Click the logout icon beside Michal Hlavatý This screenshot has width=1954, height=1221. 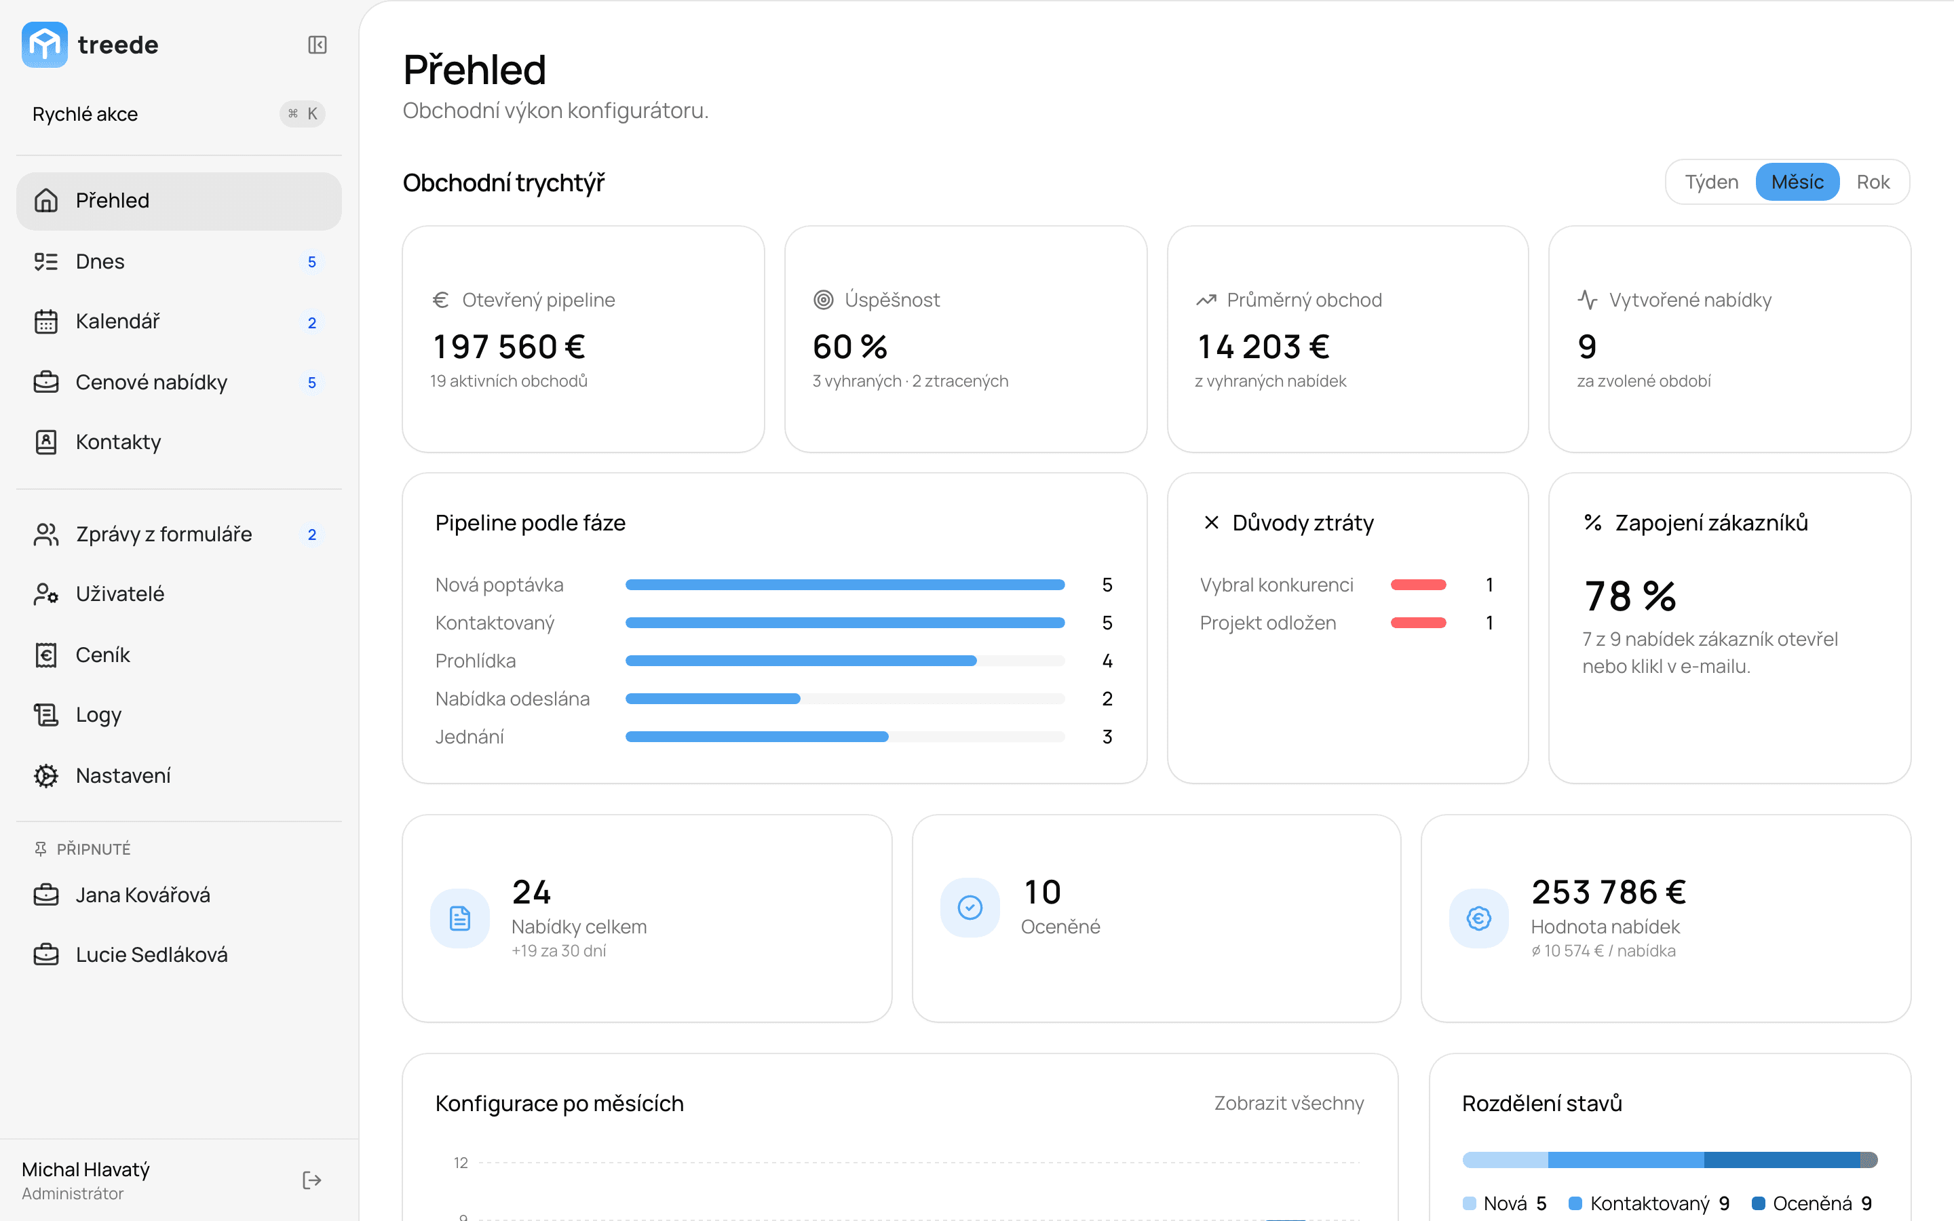(x=311, y=1180)
